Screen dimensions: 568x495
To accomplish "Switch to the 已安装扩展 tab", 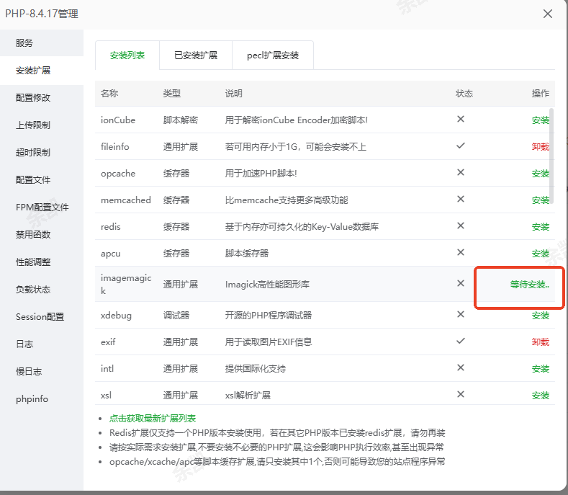I will tap(196, 55).
